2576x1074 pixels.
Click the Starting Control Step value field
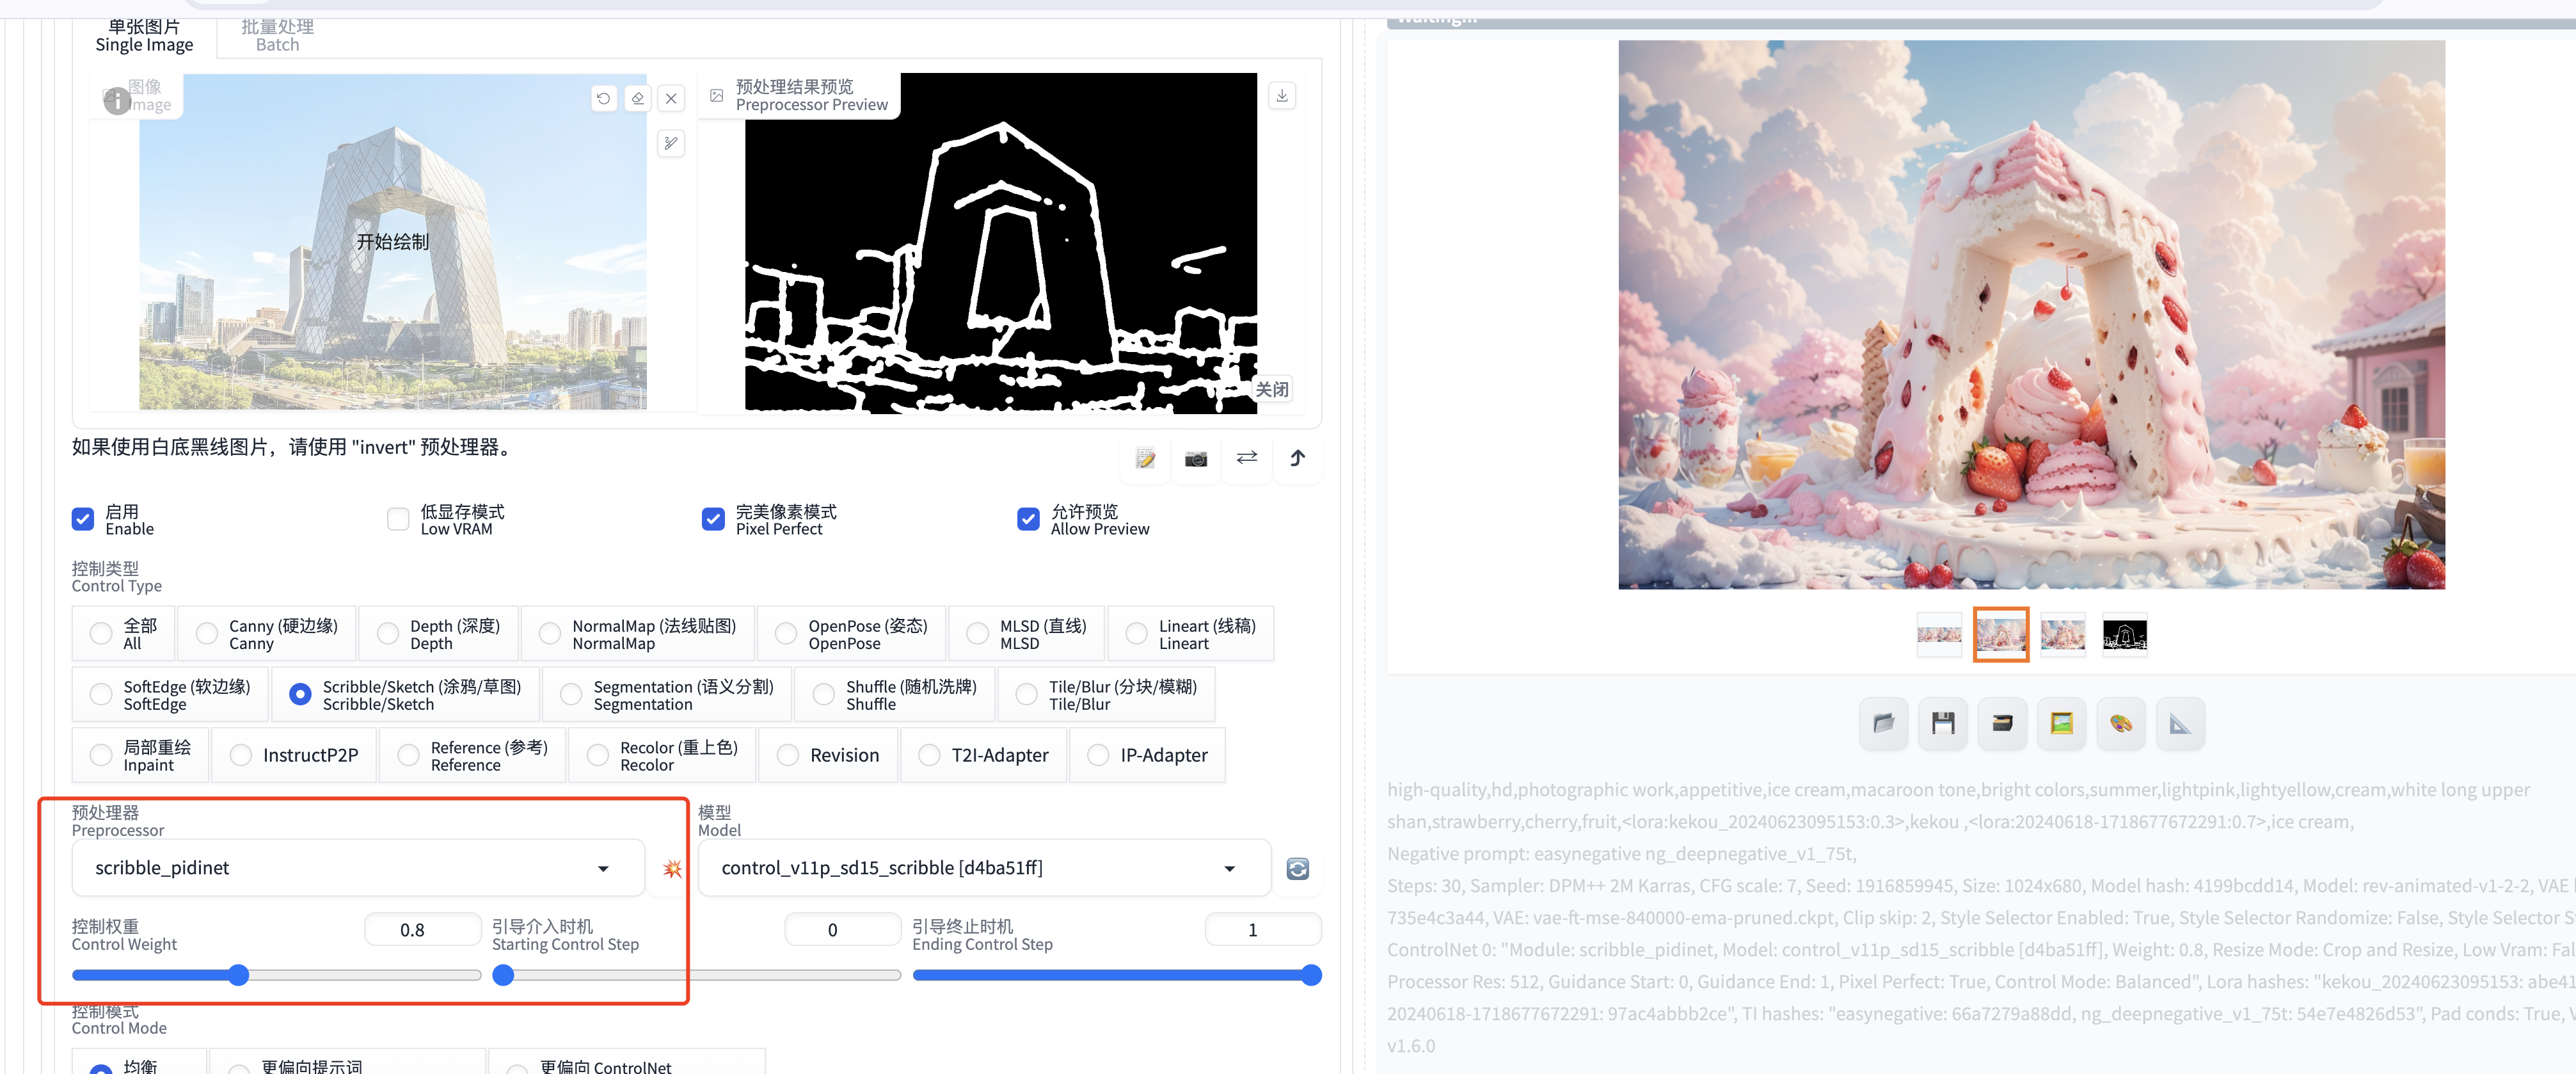[x=843, y=930]
